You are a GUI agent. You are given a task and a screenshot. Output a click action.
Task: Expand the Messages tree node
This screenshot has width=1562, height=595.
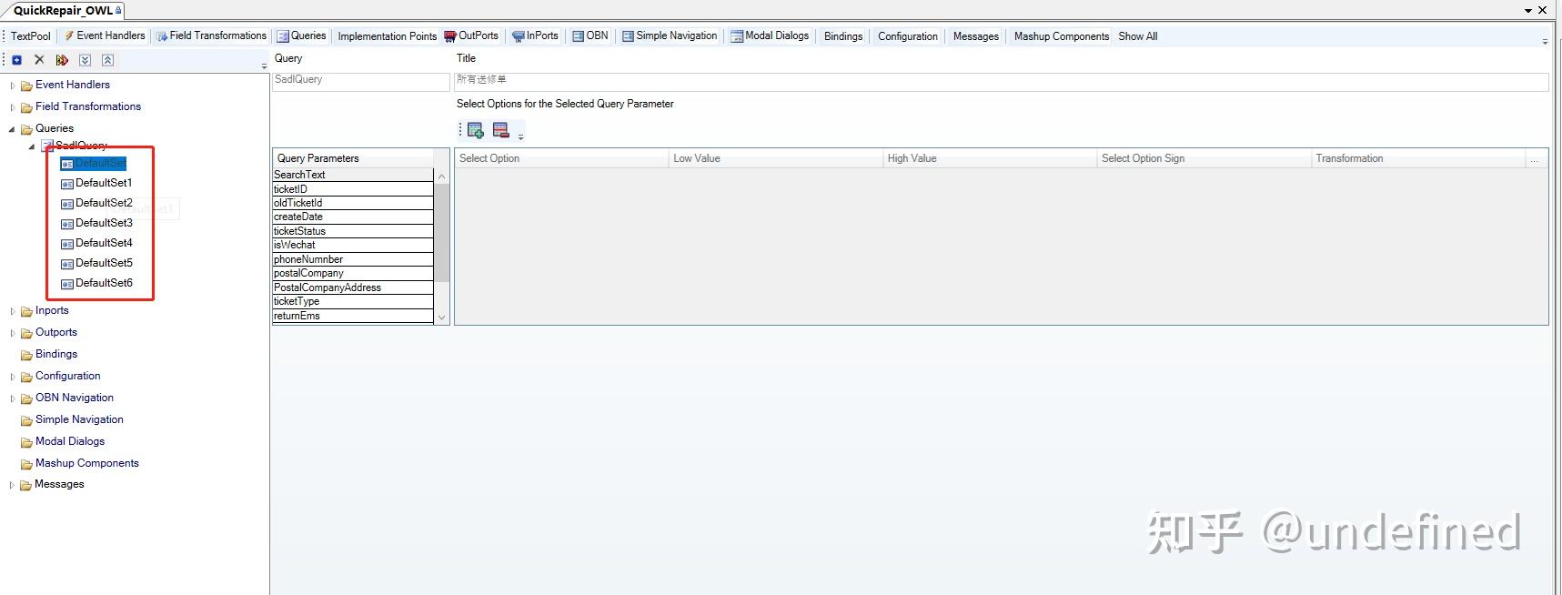(x=12, y=485)
